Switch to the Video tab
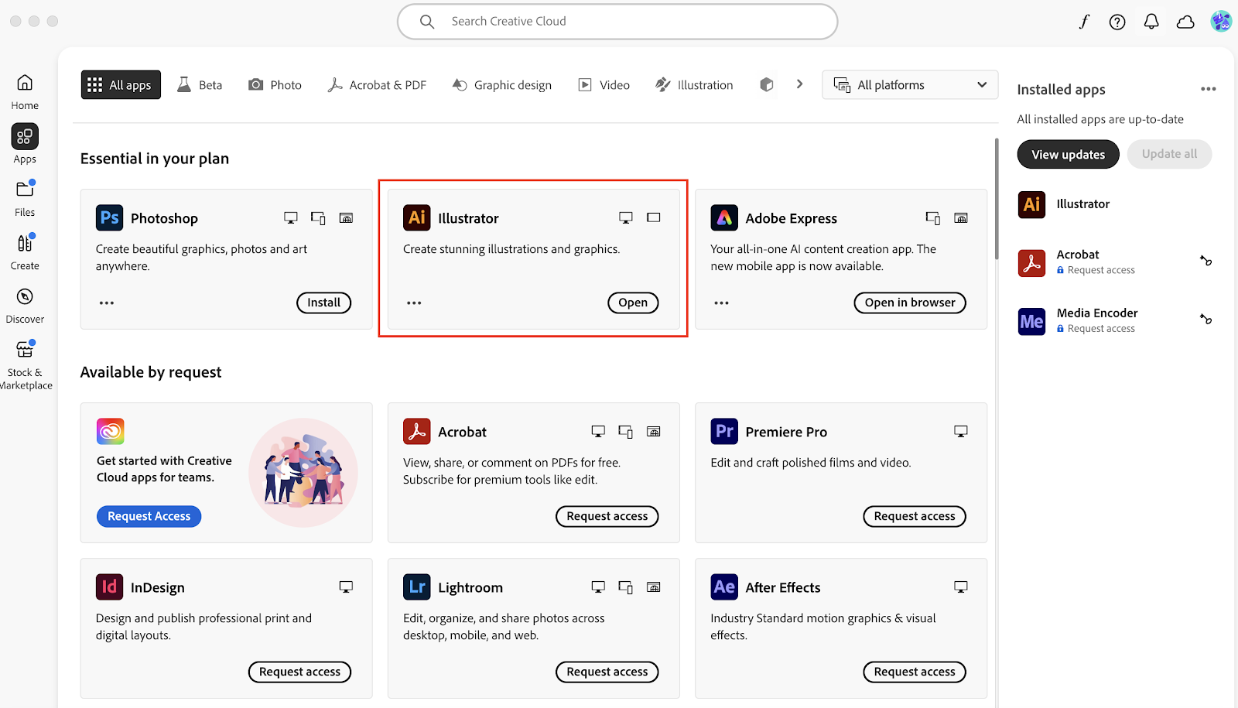 (604, 85)
